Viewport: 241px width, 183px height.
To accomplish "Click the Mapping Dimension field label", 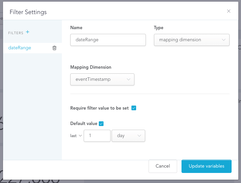I will tap(90, 67).
